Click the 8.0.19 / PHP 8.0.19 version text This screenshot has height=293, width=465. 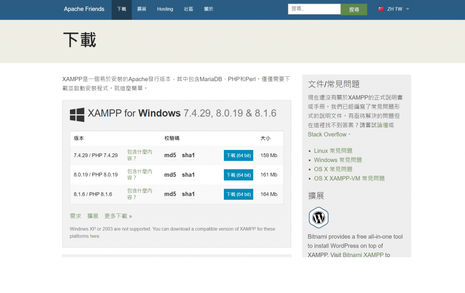point(95,175)
